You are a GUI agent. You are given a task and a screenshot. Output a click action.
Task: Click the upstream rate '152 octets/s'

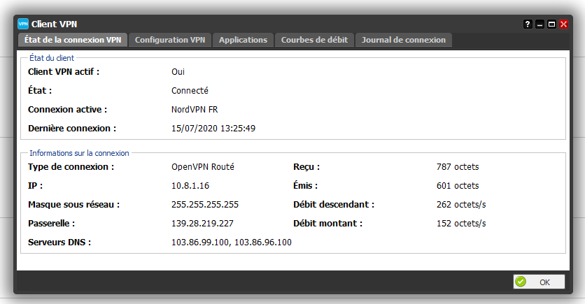click(x=461, y=224)
